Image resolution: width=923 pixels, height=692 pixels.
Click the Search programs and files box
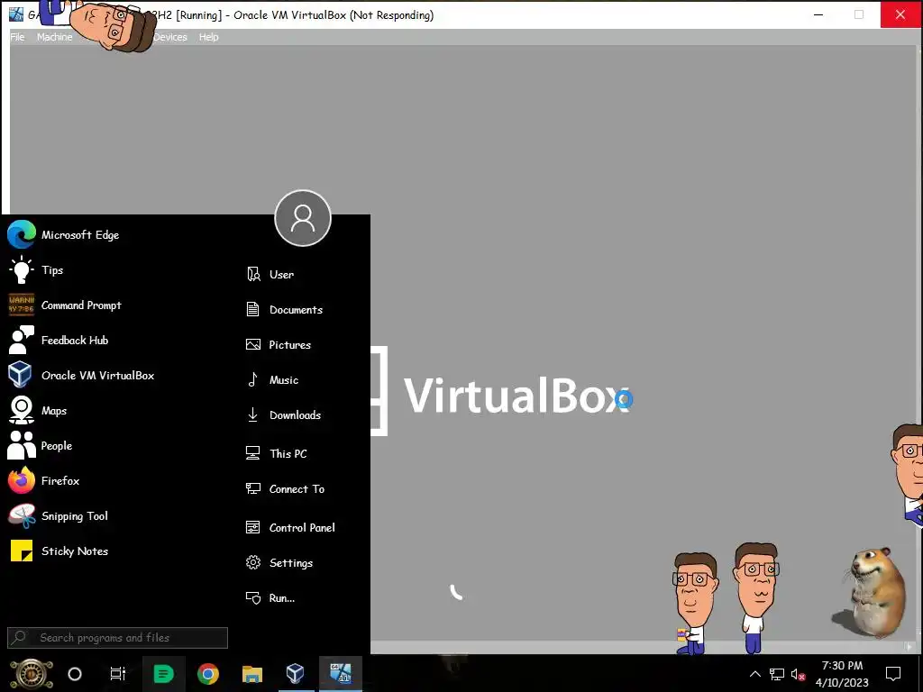pyautogui.click(x=117, y=638)
